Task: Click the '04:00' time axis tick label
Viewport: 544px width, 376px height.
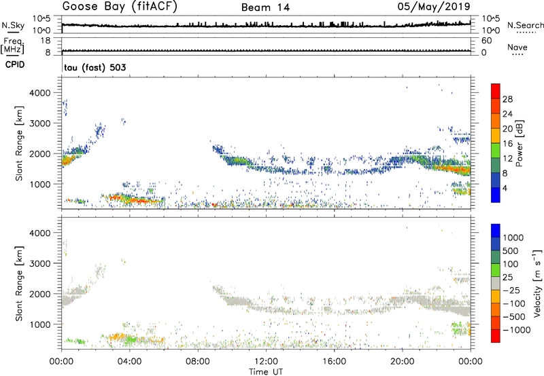Action: (129, 362)
